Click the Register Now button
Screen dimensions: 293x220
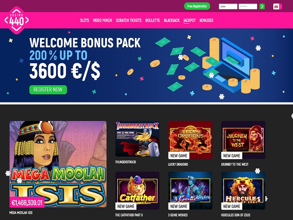[48, 90]
